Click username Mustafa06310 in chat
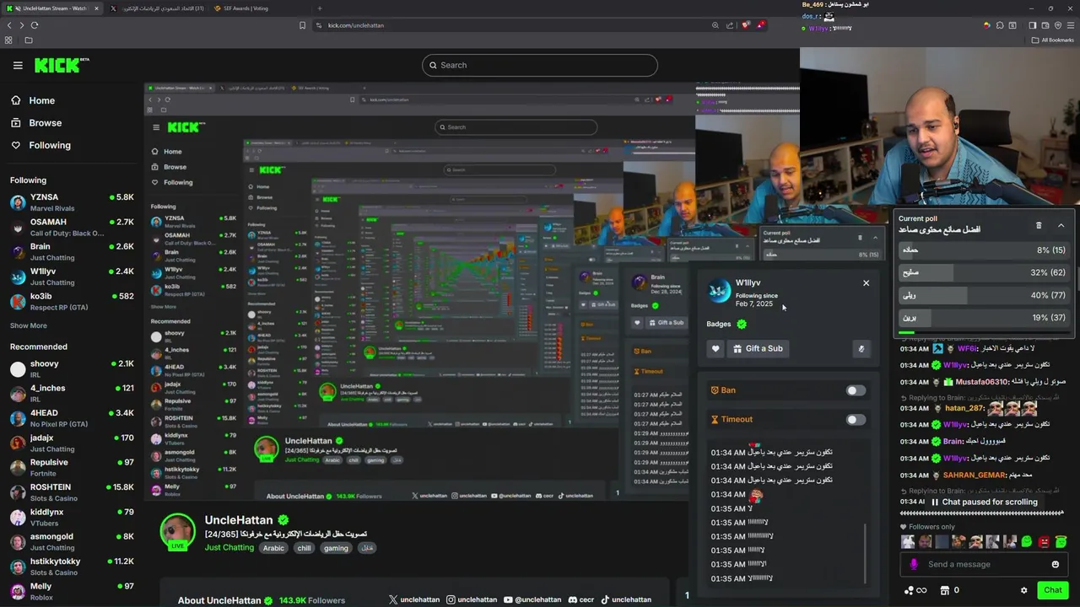The image size is (1080, 607). [982, 382]
